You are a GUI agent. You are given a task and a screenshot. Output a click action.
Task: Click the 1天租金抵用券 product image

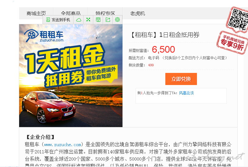(71, 76)
